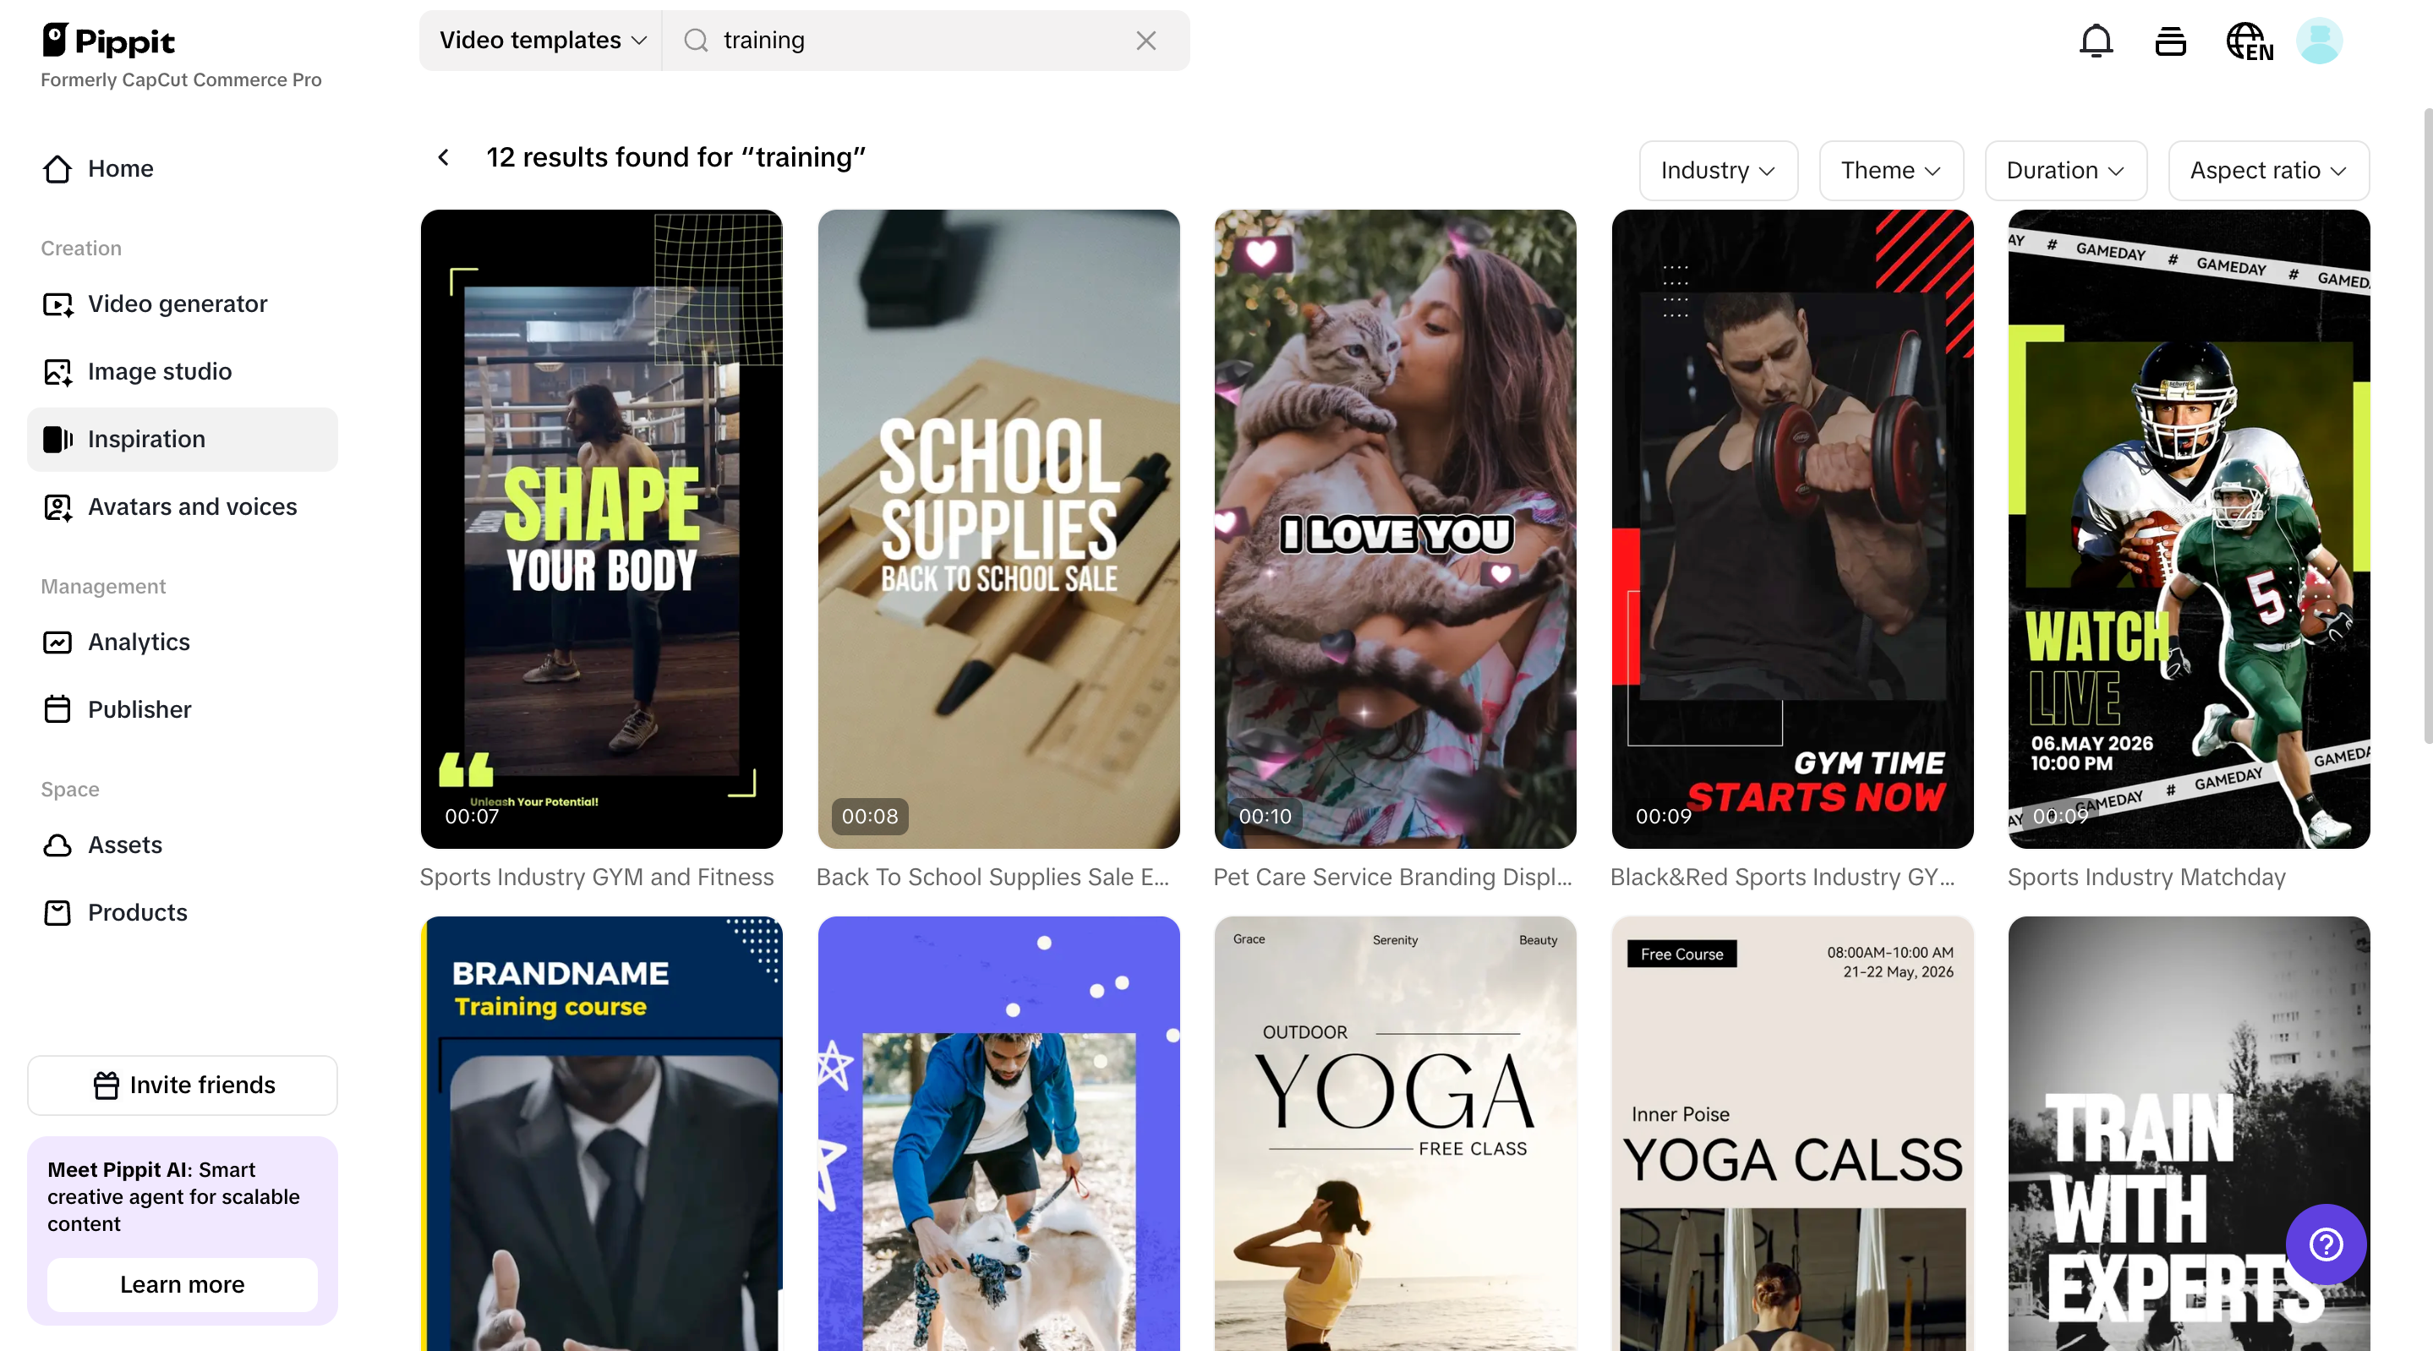Click Learn more about Pippit AI
This screenshot has width=2433, height=1351.
(x=182, y=1284)
